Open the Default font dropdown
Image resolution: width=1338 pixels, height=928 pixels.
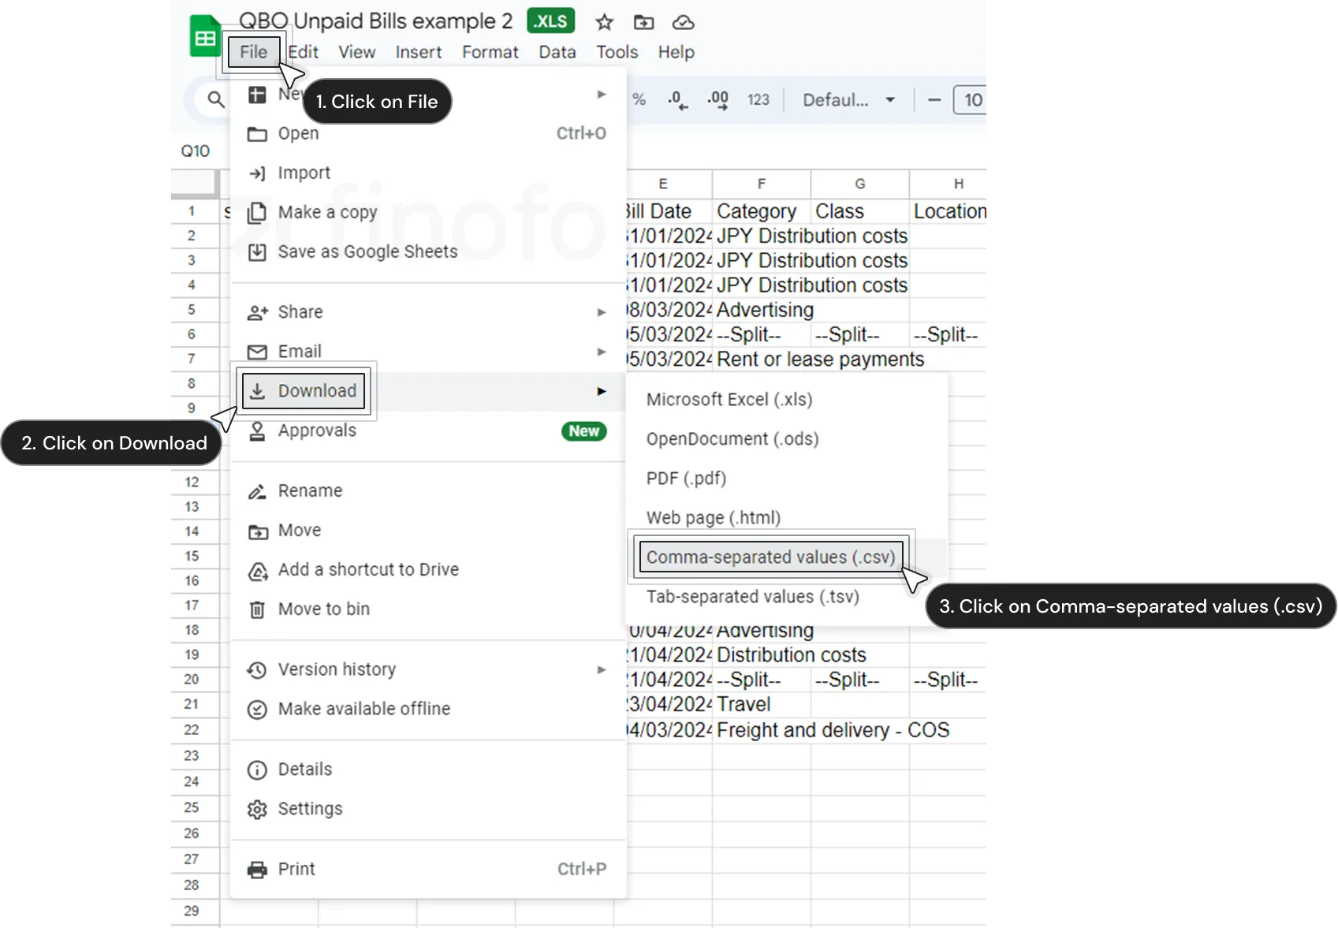(x=849, y=100)
